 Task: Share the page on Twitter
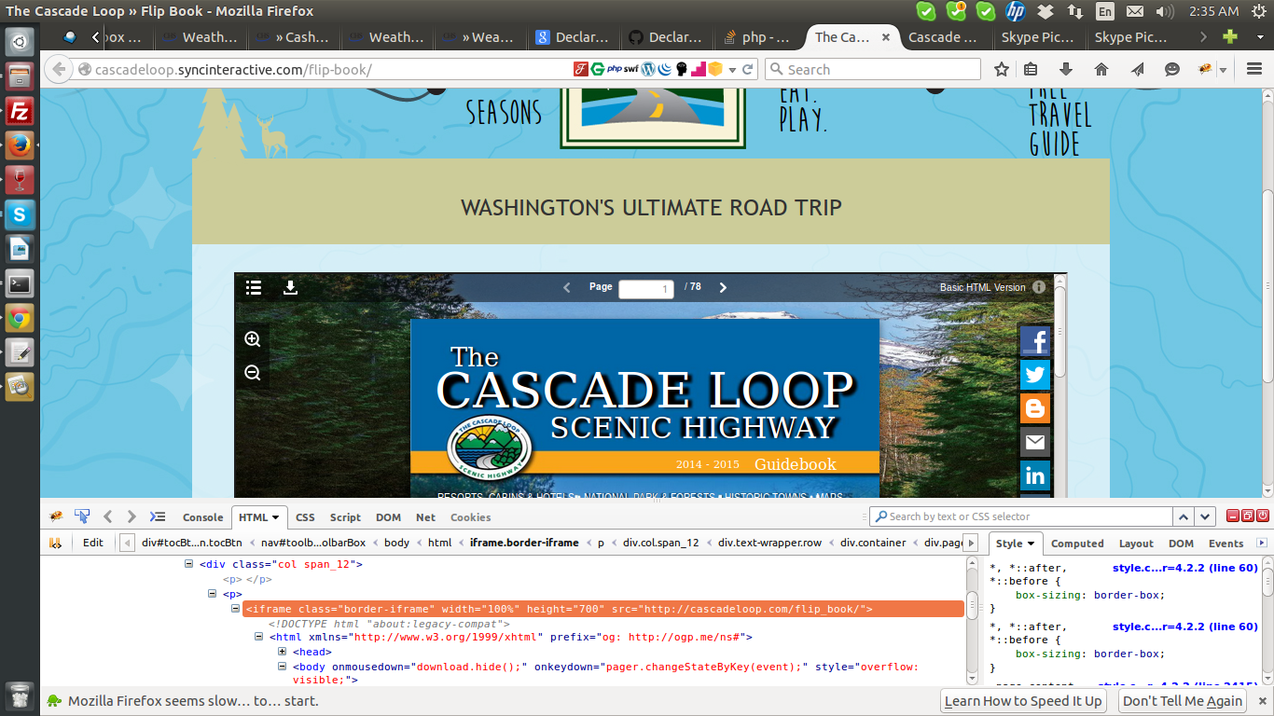click(1034, 375)
